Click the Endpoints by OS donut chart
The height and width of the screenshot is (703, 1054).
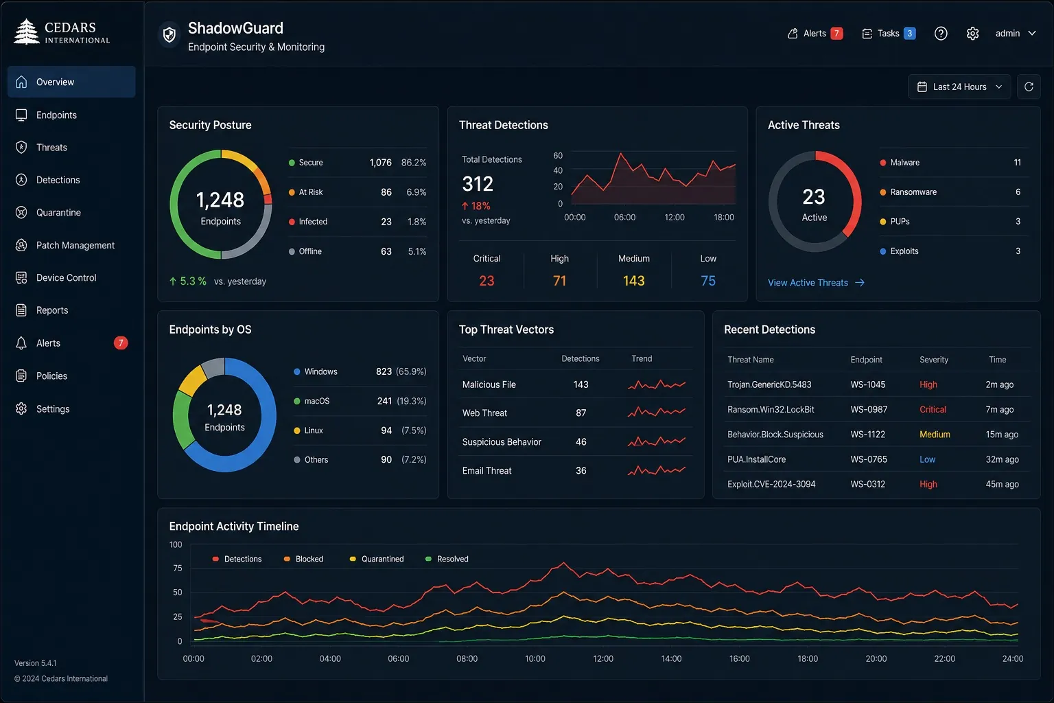click(224, 415)
